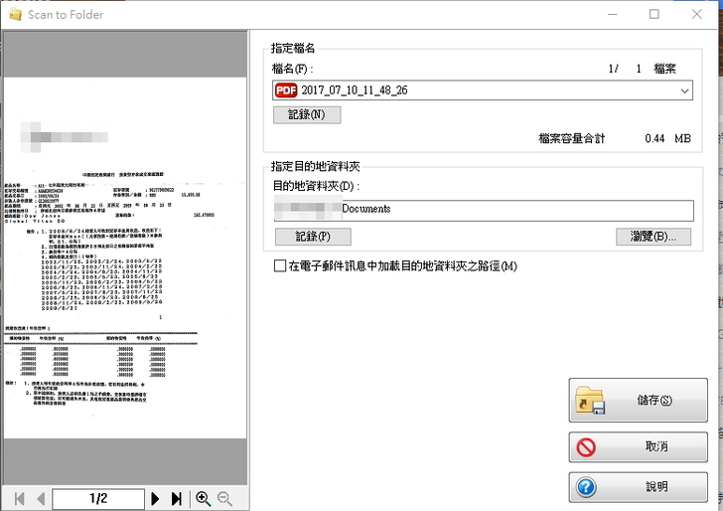Jump to the first page of preview
The image size is (723, 511).
[x=17, y=498]
